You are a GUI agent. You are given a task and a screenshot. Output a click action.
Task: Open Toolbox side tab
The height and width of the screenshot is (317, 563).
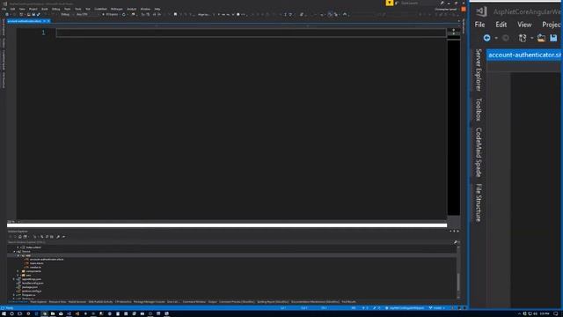click(479, 109)
